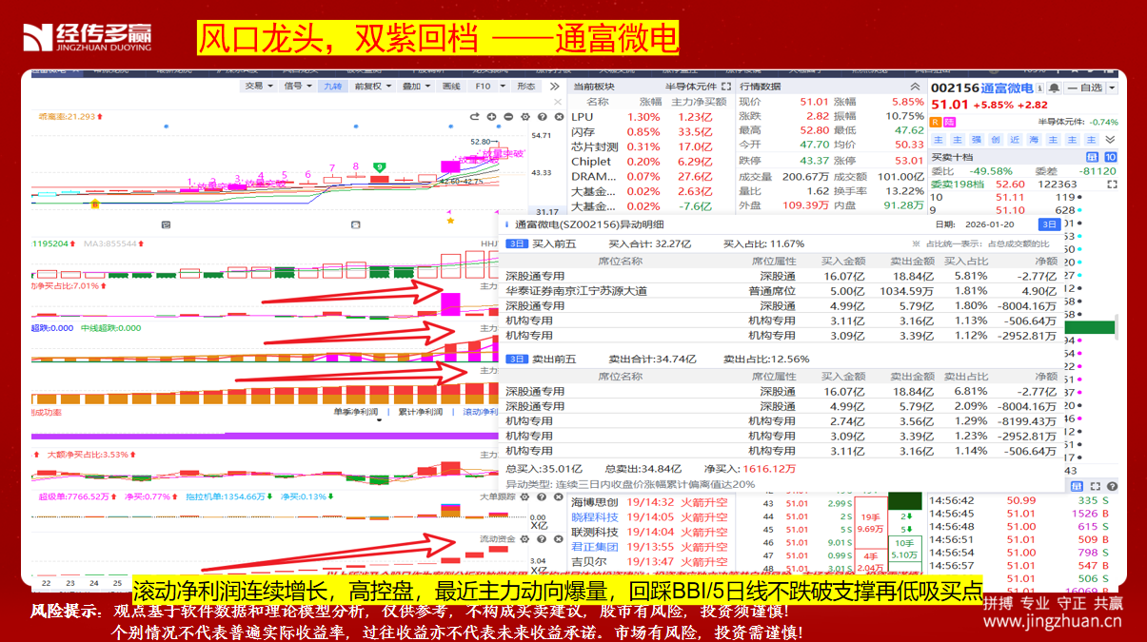Toggle the 10-level order book button

[x=1110, y=157]
